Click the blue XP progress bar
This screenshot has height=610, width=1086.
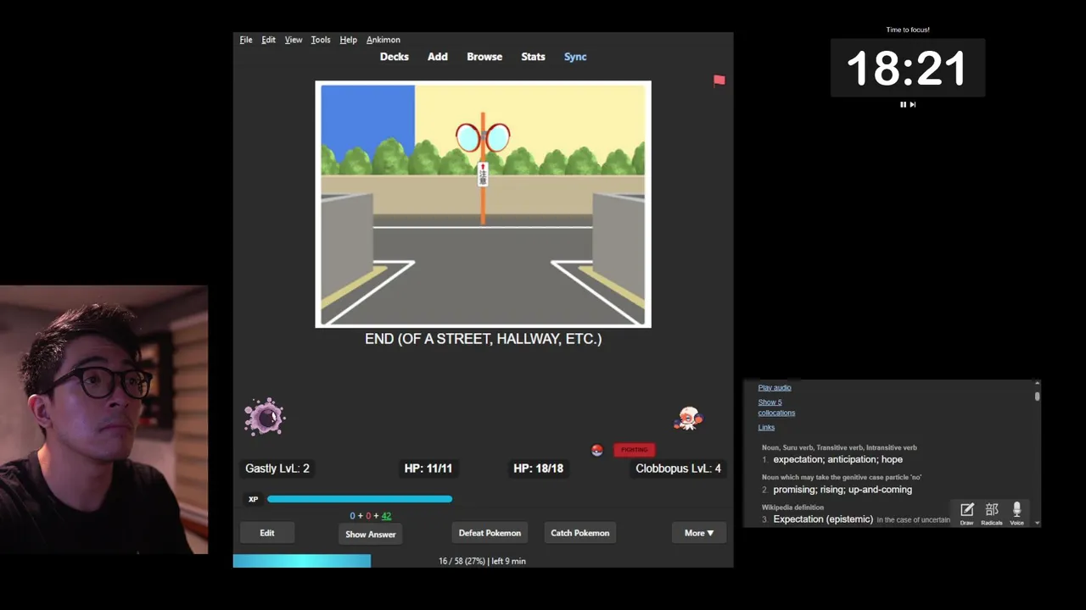point(360,499)
